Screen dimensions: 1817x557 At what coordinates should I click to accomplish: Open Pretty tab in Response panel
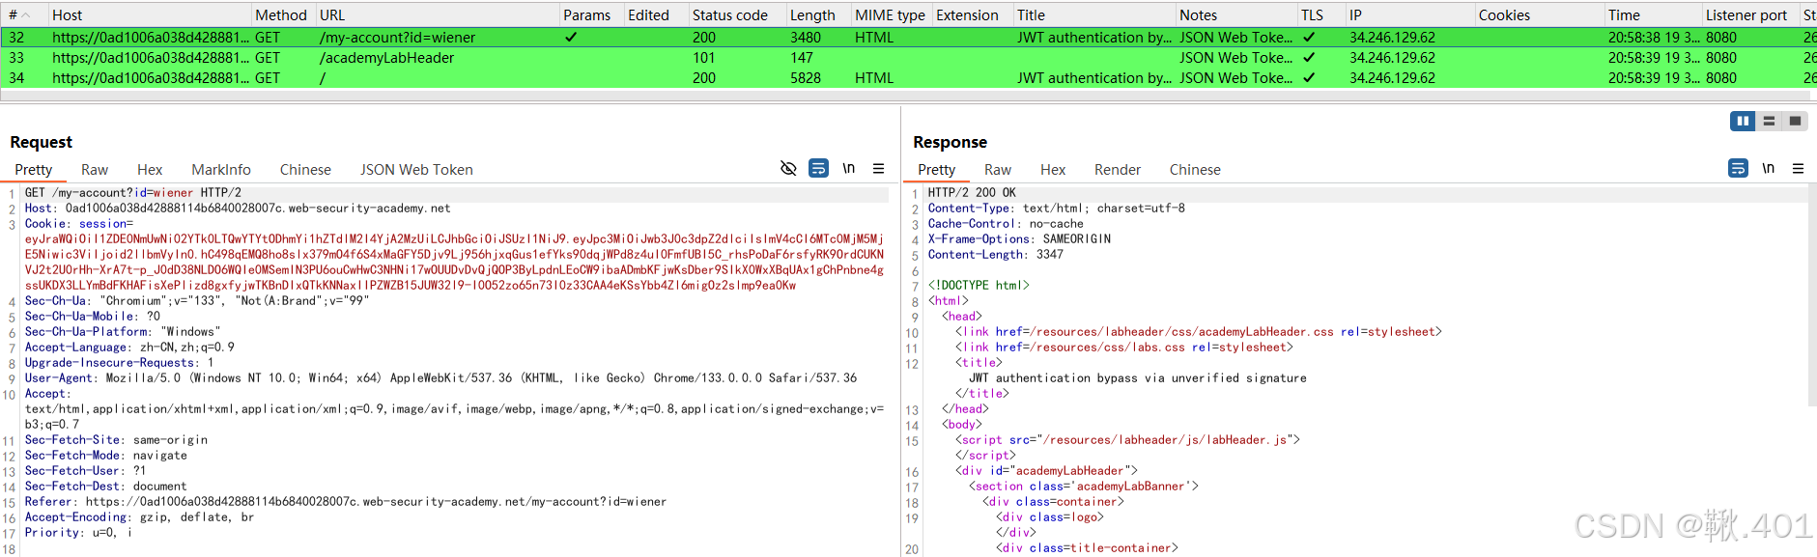coord(937,169)
